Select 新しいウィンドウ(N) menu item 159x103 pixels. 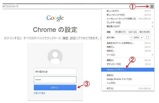tap(128, 15)
